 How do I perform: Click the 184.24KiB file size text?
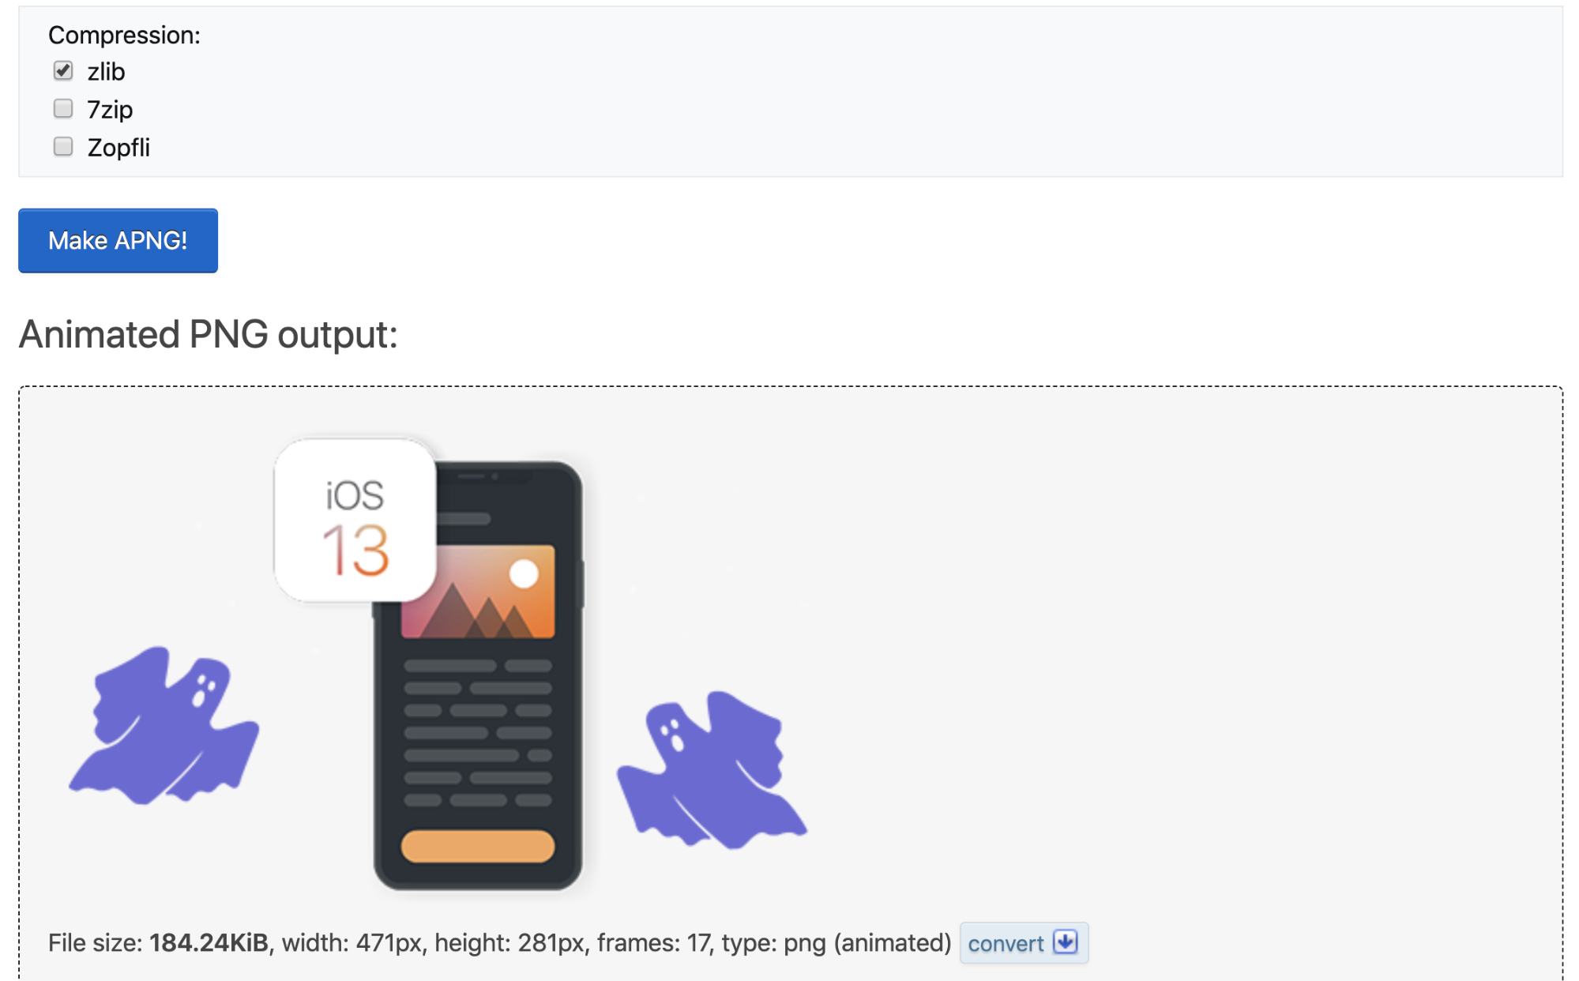tap(209, 942)
